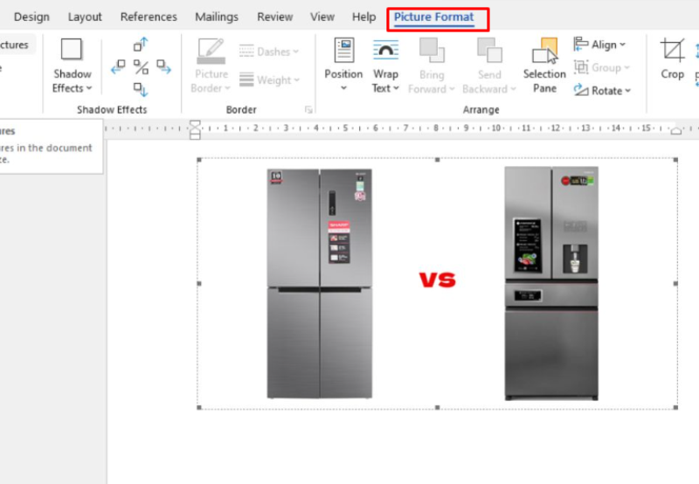Click the Position icon
This screenshot has width=699, height=484.
pos(343,50)
